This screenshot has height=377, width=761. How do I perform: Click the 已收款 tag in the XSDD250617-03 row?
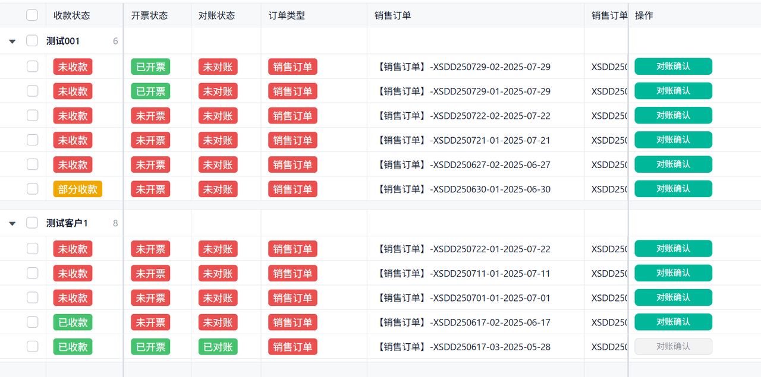[x=73, y=346]
